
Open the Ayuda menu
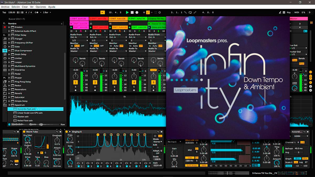tap(52, 7)
